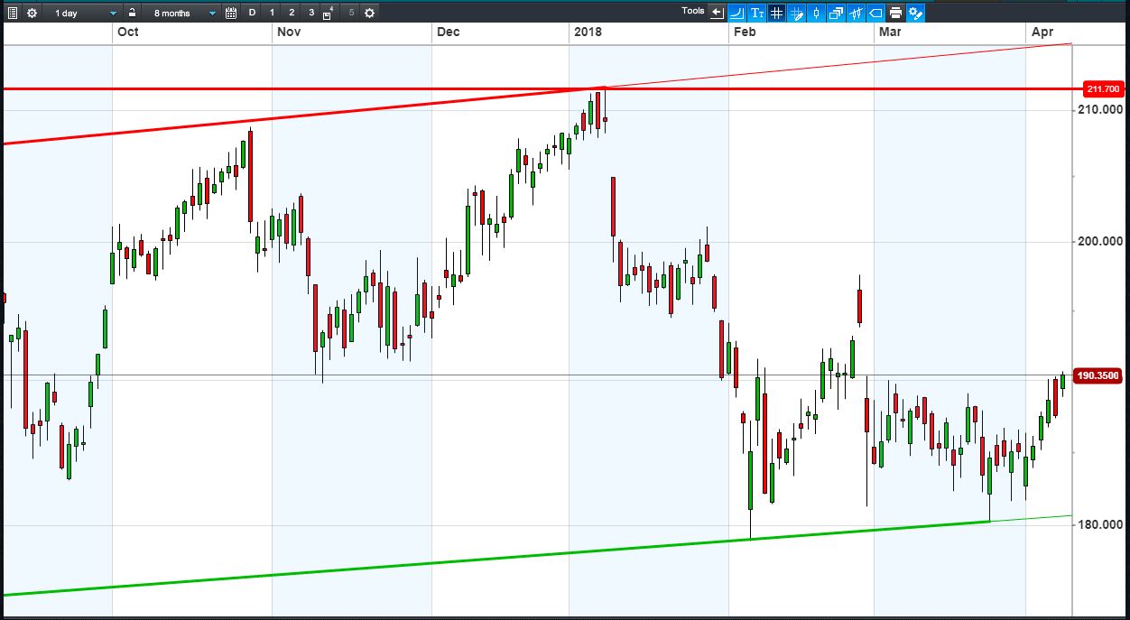Open the compare candlesticks tool
This screenshot has height=620, width=1130.
(856, 13)
